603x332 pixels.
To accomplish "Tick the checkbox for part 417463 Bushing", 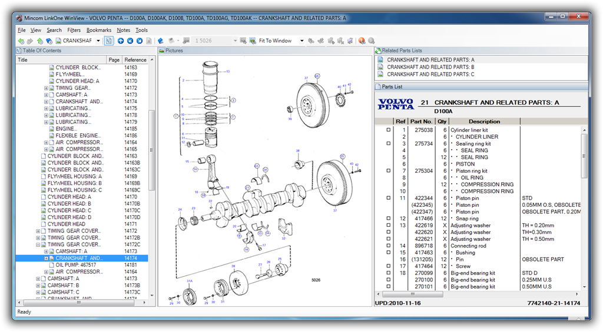I will [x=389, y=253].
